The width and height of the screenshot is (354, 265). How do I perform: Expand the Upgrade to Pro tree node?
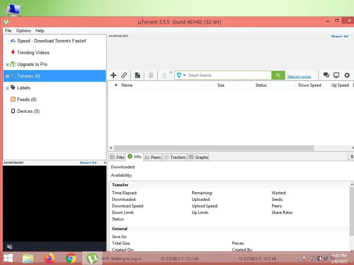[7, 65]
